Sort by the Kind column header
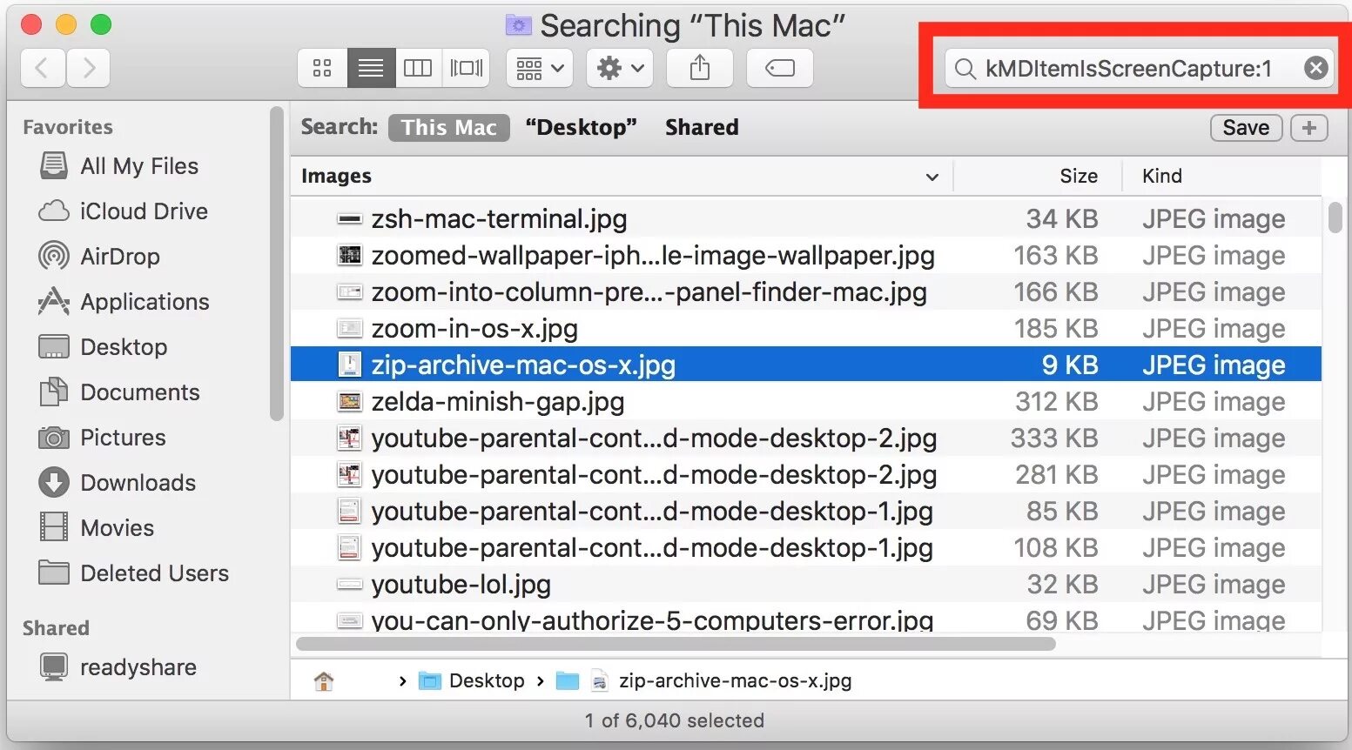Screen dimensions: 1352x750 pyautogui.click(x=1222, y=176)
